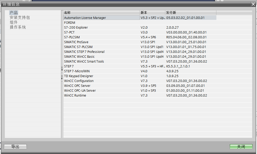Select the STEP 7 product name
The height and width of the screenshot is (154, 257).
69,66
